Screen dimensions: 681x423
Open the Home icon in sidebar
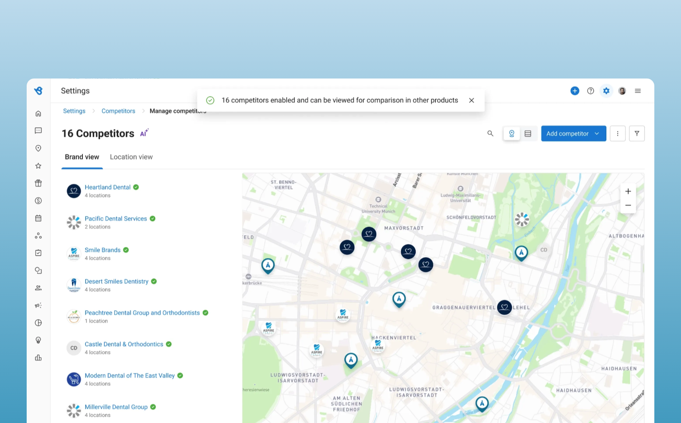click(38, 114)
